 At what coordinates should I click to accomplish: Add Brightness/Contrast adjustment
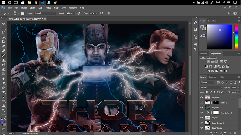[x=208, y=61]
